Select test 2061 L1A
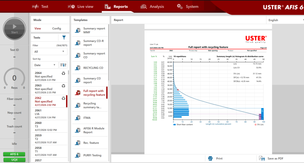Screen dimensions: 304x163 [x=50, y=114]
